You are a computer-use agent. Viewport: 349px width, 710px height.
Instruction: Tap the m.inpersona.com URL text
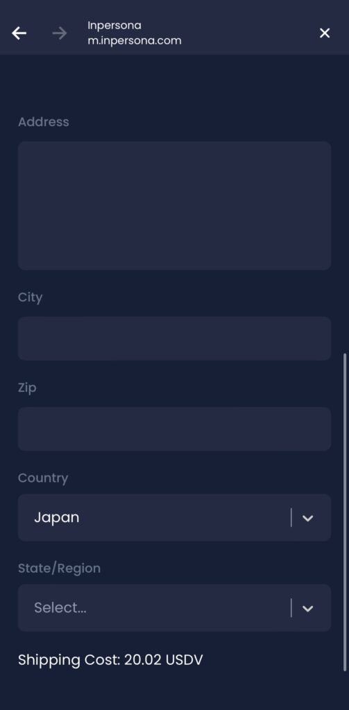(x=135, y=41)
